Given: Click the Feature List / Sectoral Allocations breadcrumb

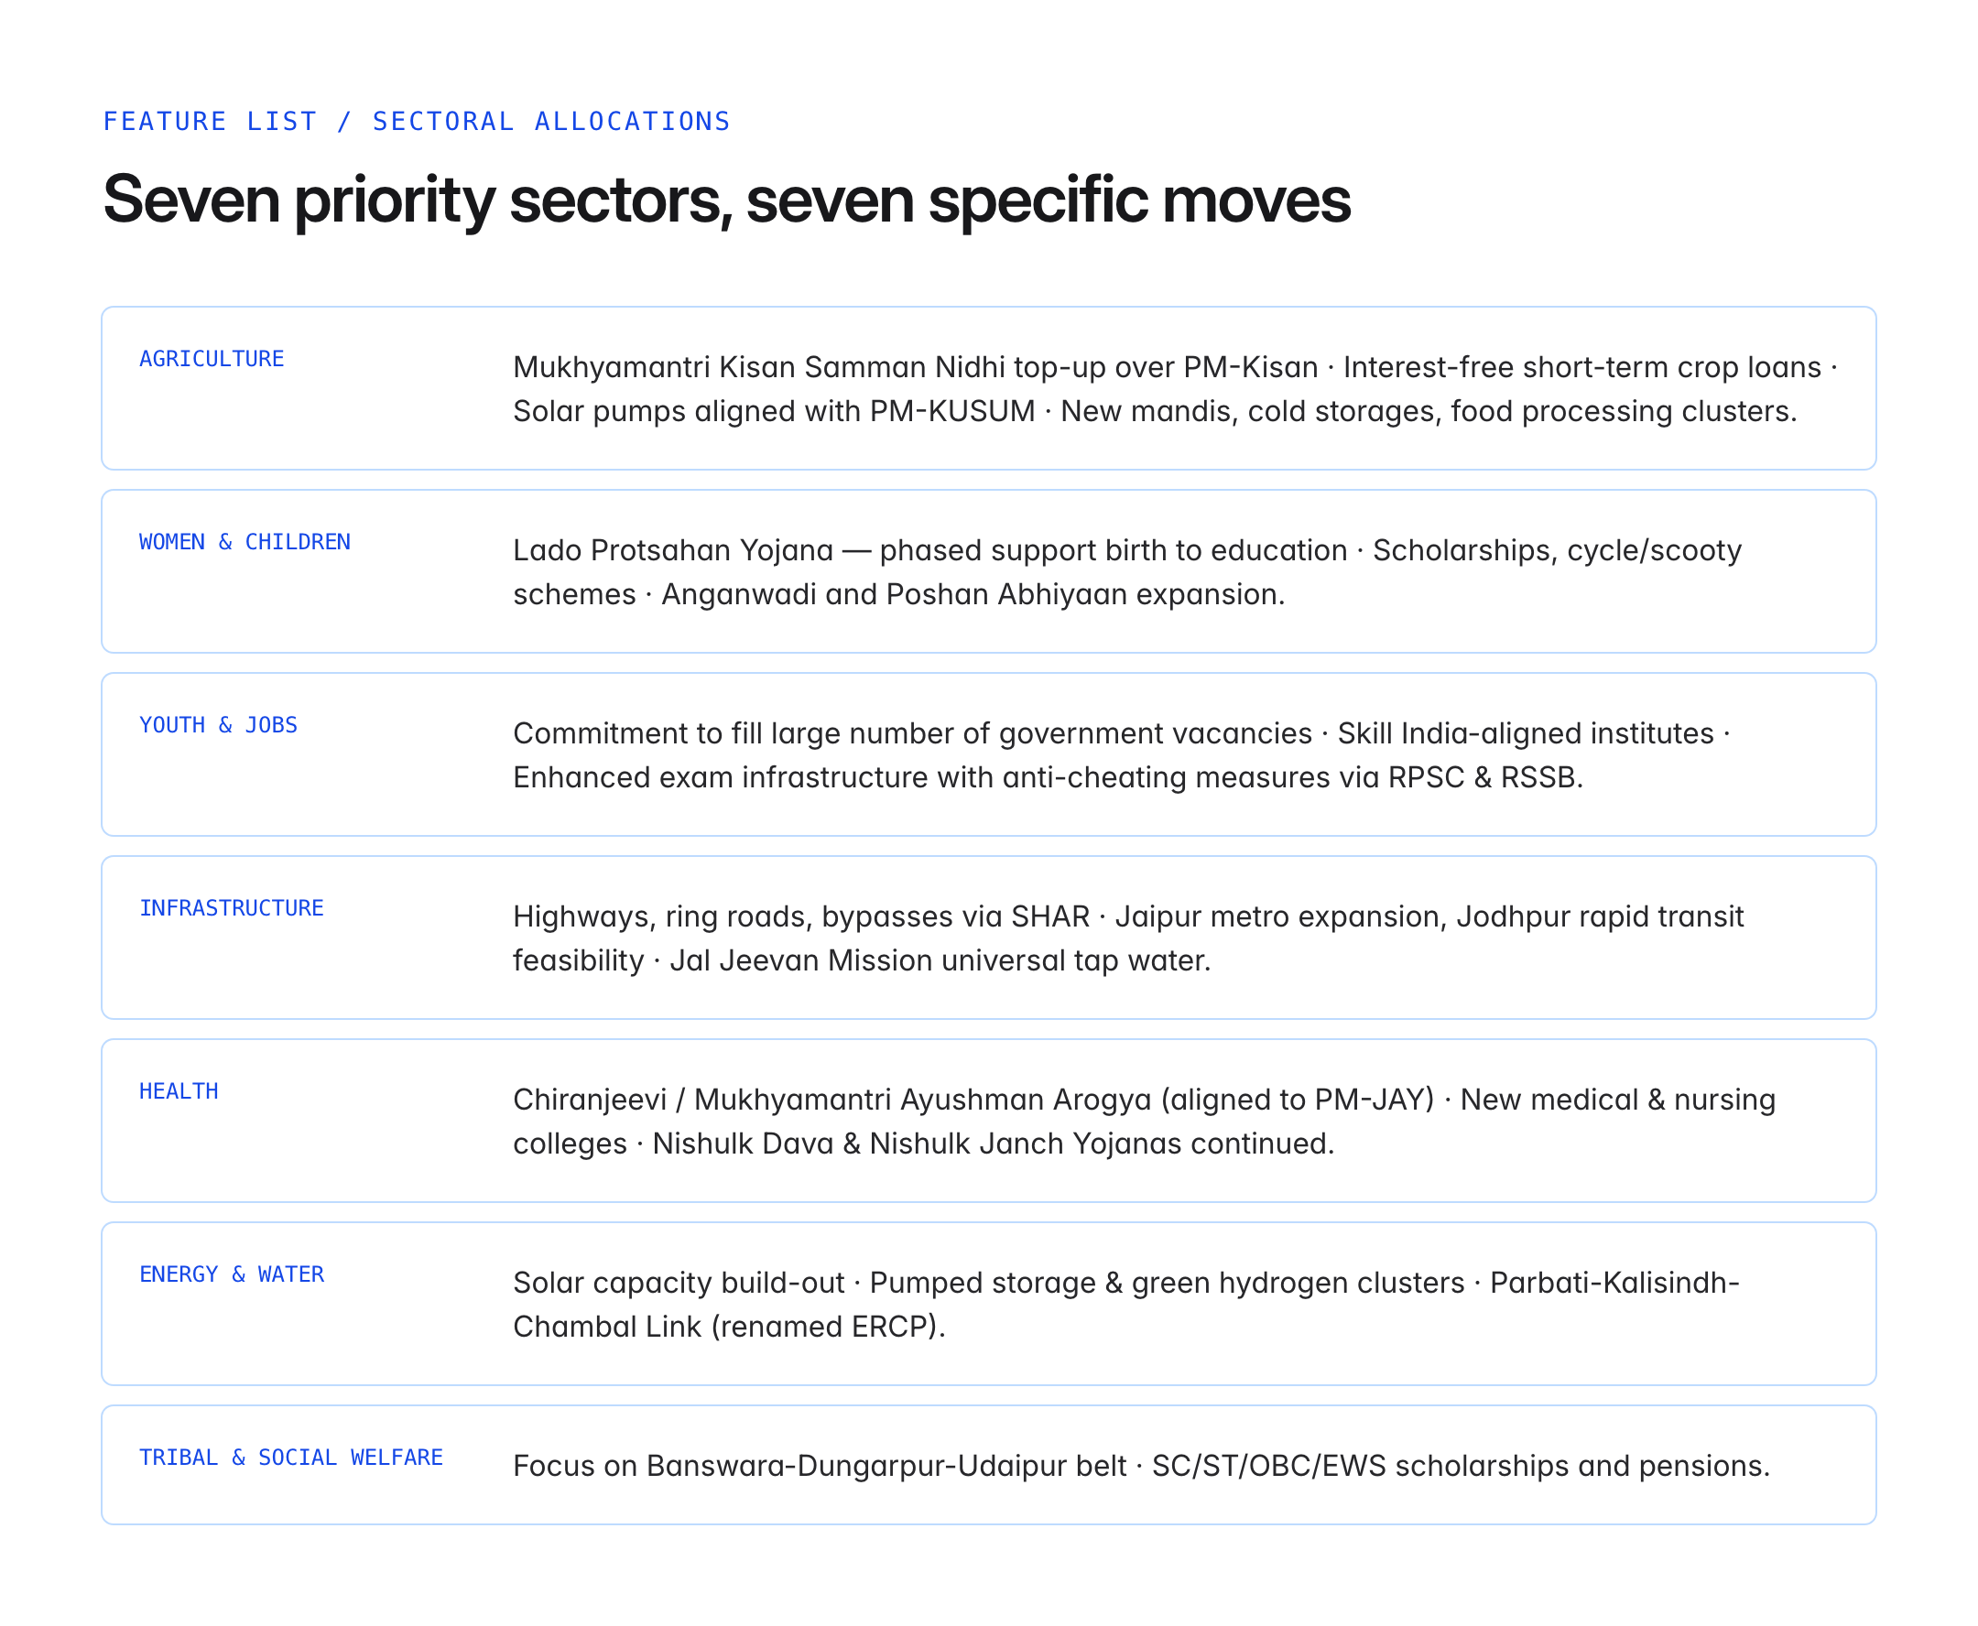Looking at the screenshot, I should tap(416, 122).
